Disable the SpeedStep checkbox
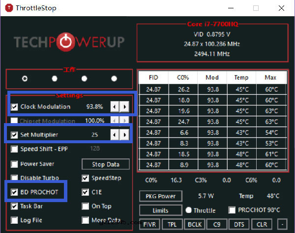 86,178
